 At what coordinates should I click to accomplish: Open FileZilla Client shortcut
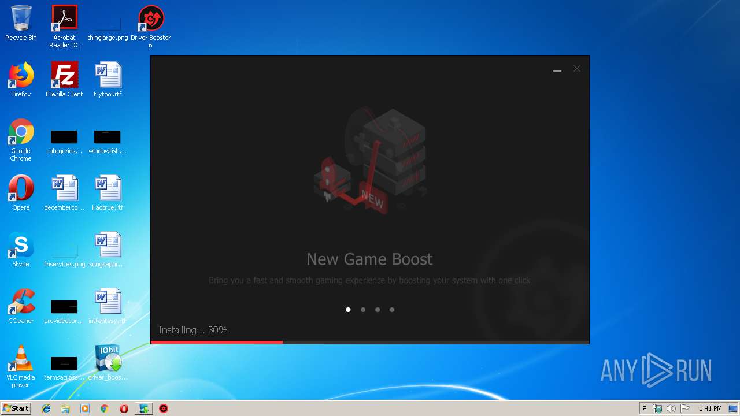64,80
